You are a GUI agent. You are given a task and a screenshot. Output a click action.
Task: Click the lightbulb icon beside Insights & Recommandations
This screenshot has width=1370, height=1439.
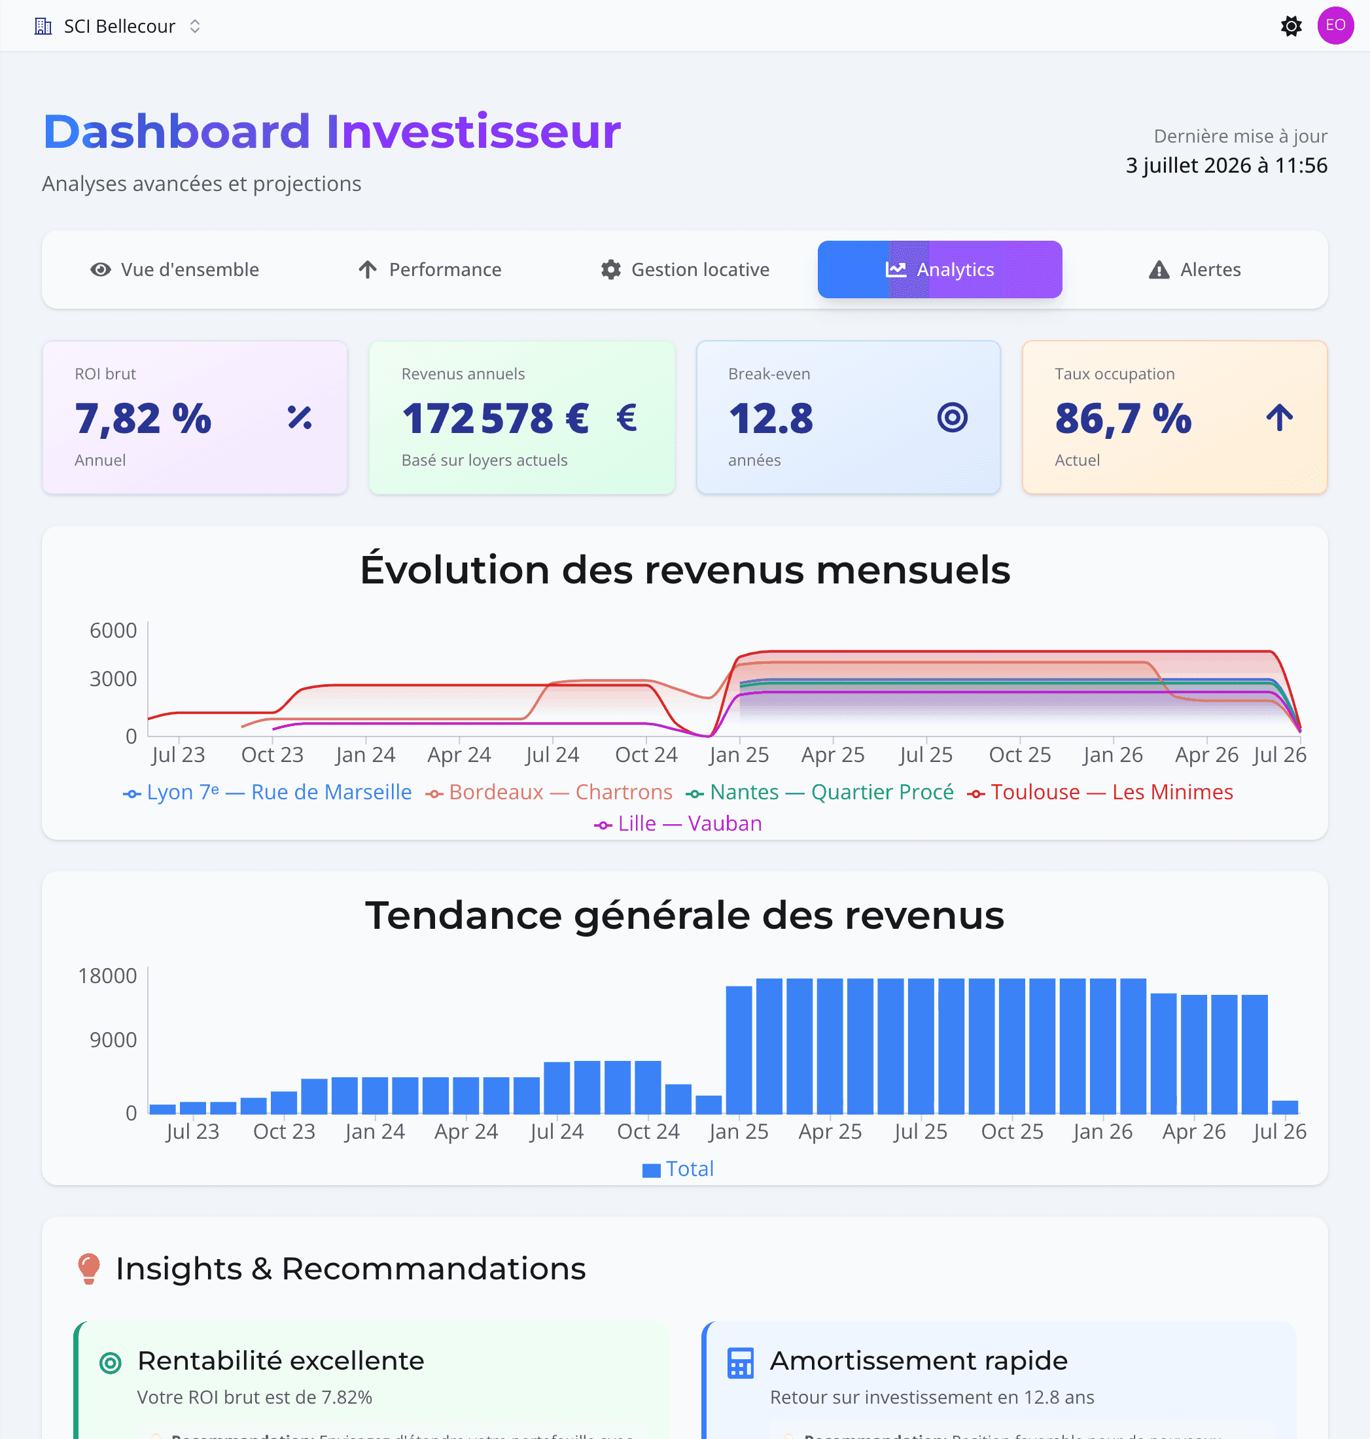pos(89,1269)
